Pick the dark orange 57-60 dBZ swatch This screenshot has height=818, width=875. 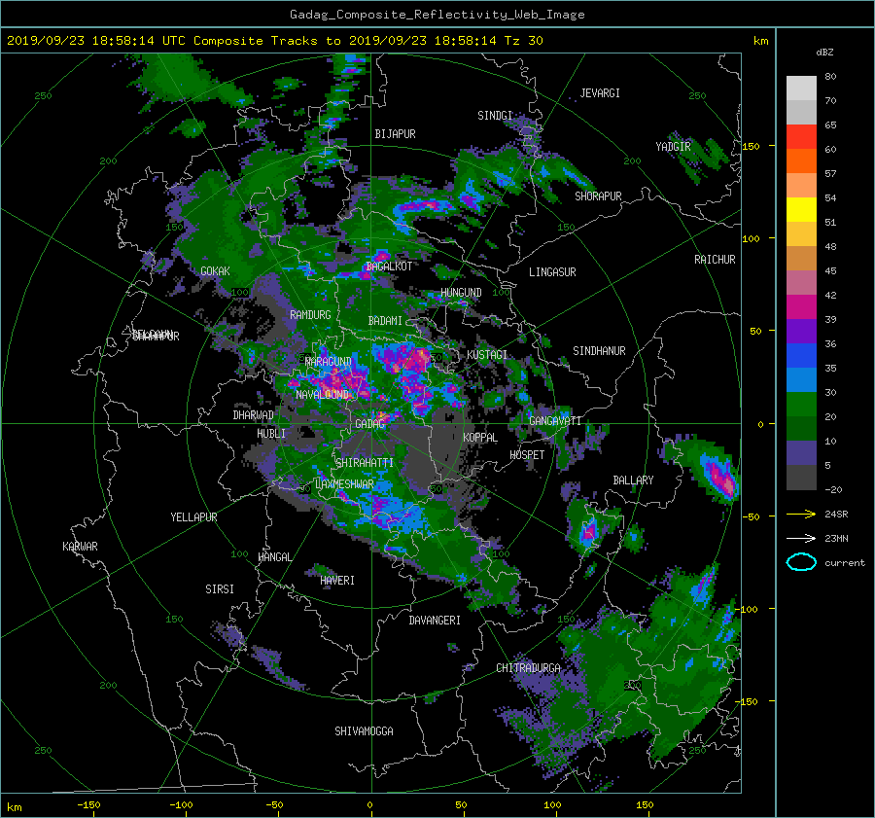click(801, 160)
